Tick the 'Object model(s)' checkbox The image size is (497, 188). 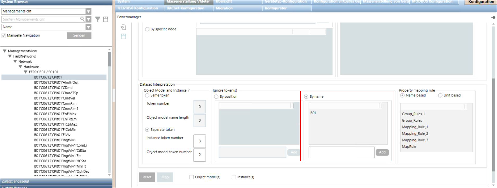coord(192,177)
